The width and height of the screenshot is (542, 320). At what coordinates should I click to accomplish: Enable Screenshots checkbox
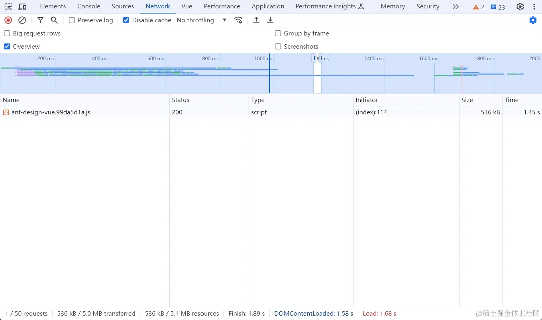point(278,47)
